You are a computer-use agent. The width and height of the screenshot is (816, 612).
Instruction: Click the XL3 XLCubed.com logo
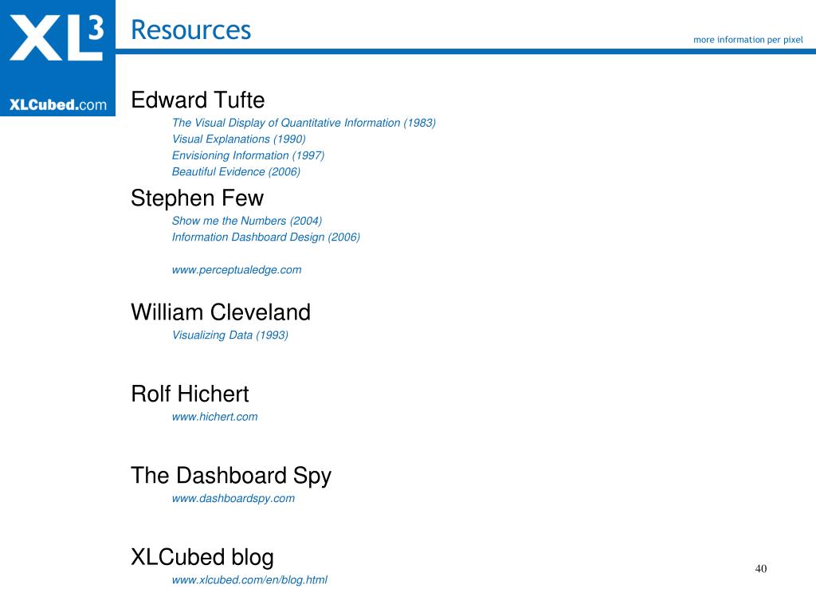[57, 57]
